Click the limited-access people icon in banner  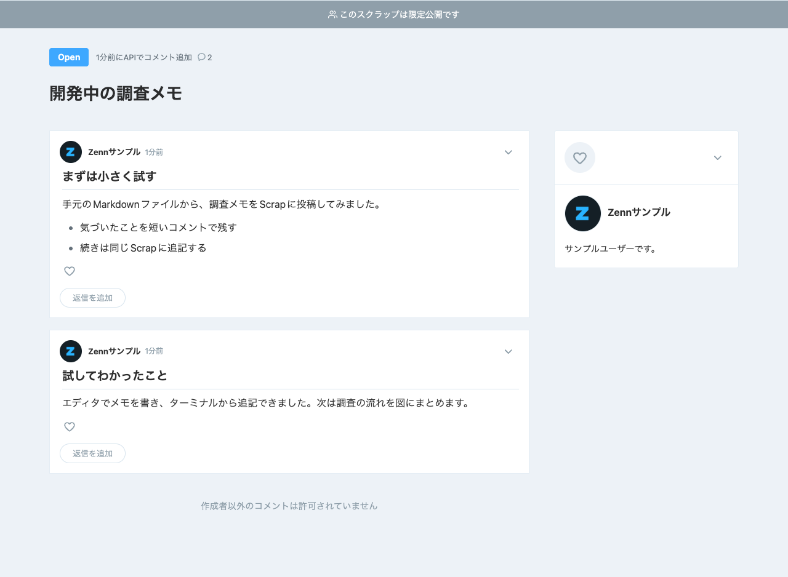pyautogui.click(x=332, y=14)
